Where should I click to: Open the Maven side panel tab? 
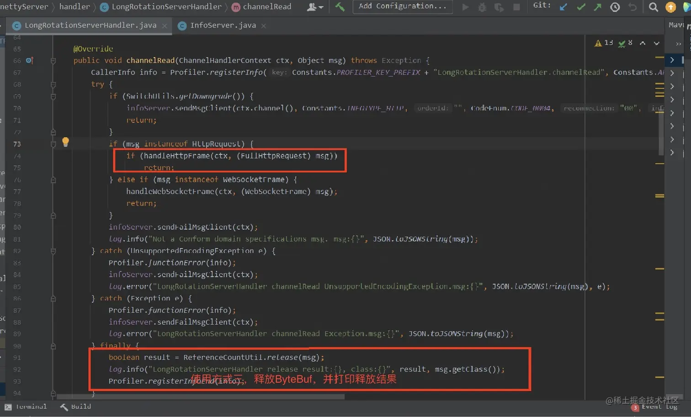pyautogui.click(x=675, y=25)
